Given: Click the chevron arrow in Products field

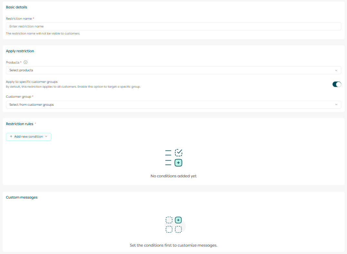Looking at the screenshot, I should (336, 70).
